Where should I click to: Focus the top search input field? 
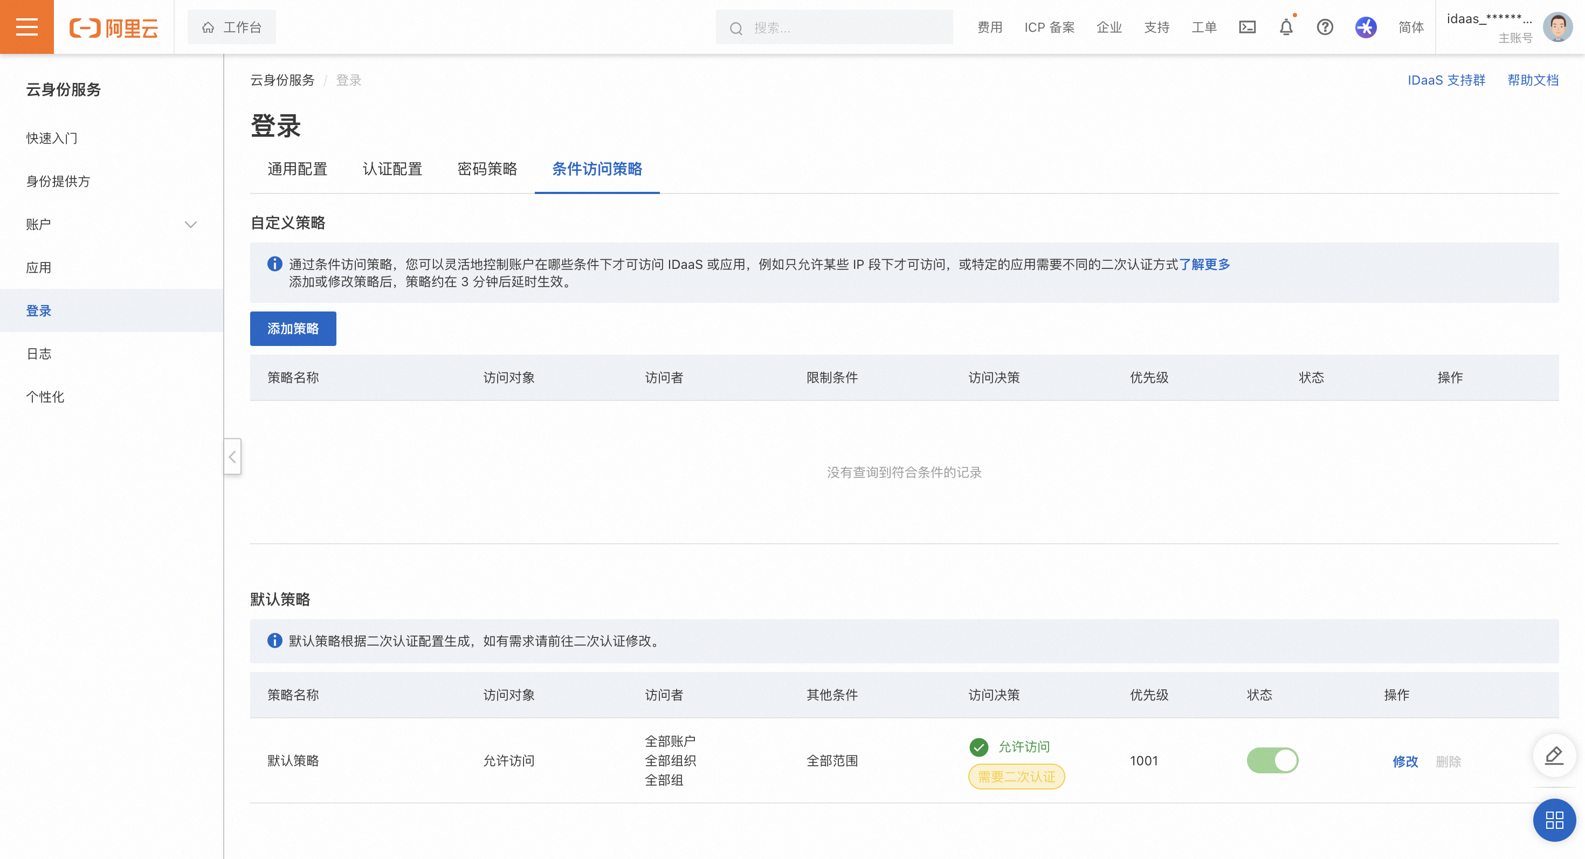tap(833, 27)
